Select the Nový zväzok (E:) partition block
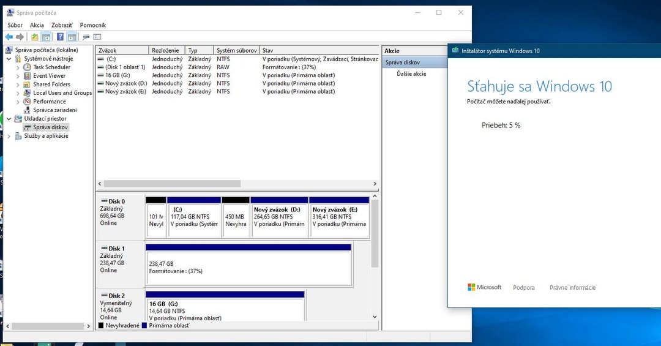This screenshot has width=661, height=346. point(339,217)
